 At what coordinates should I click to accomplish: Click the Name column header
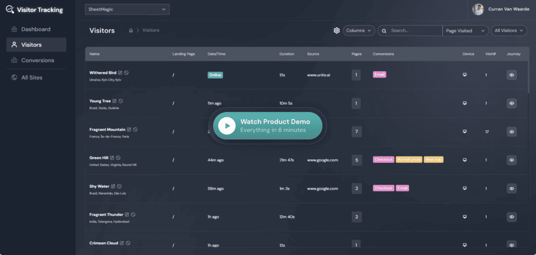coord(95,54)
